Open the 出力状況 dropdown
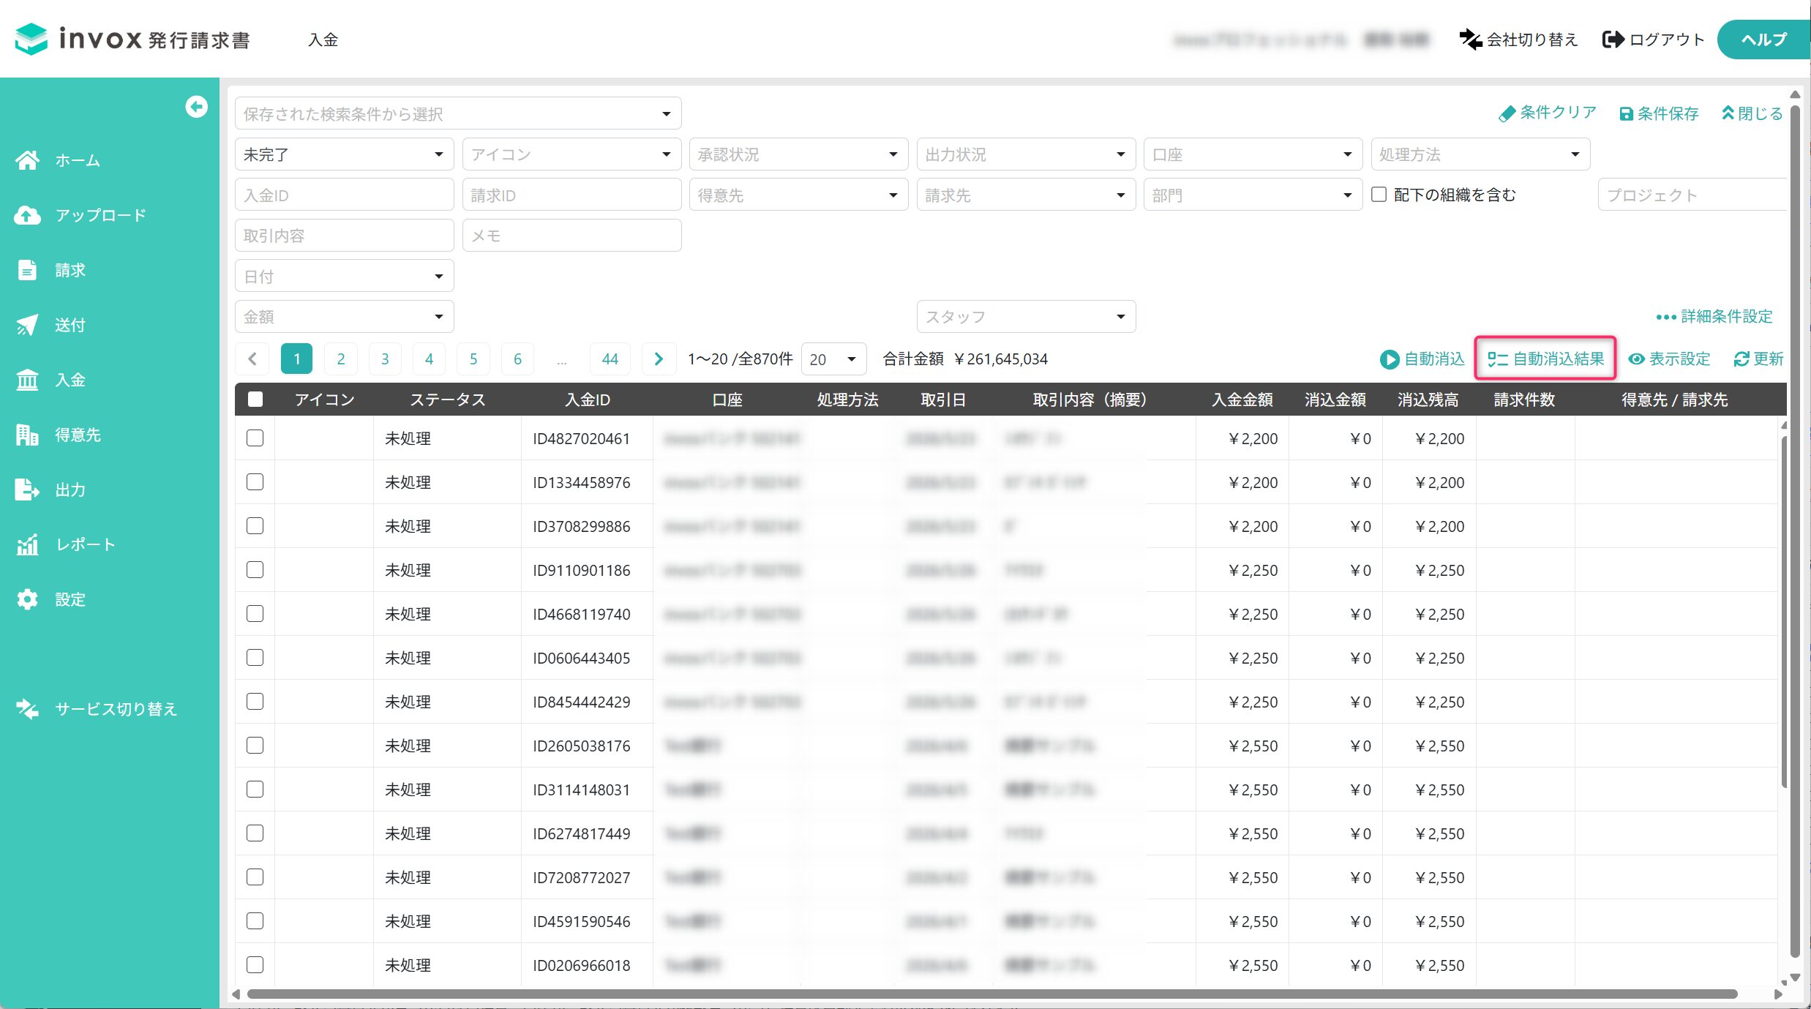Viewport: 1811px width, 1009px height. click(x=1026, y=154)
